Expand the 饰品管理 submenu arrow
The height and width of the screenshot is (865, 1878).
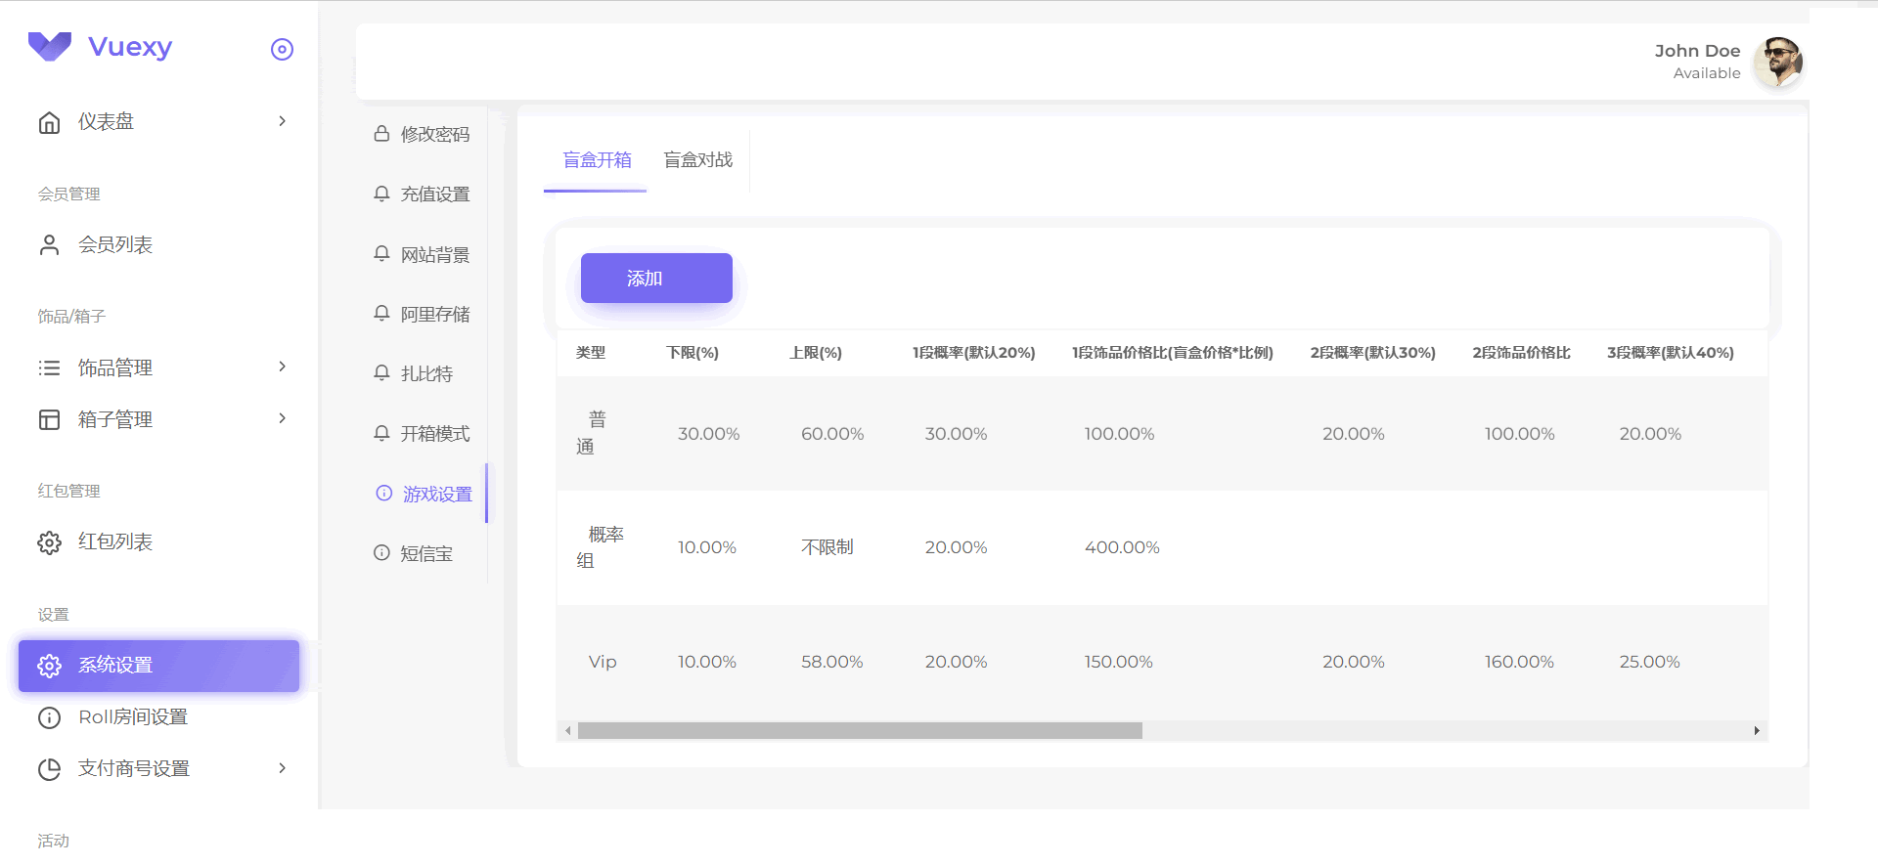[x=282, y=367]
